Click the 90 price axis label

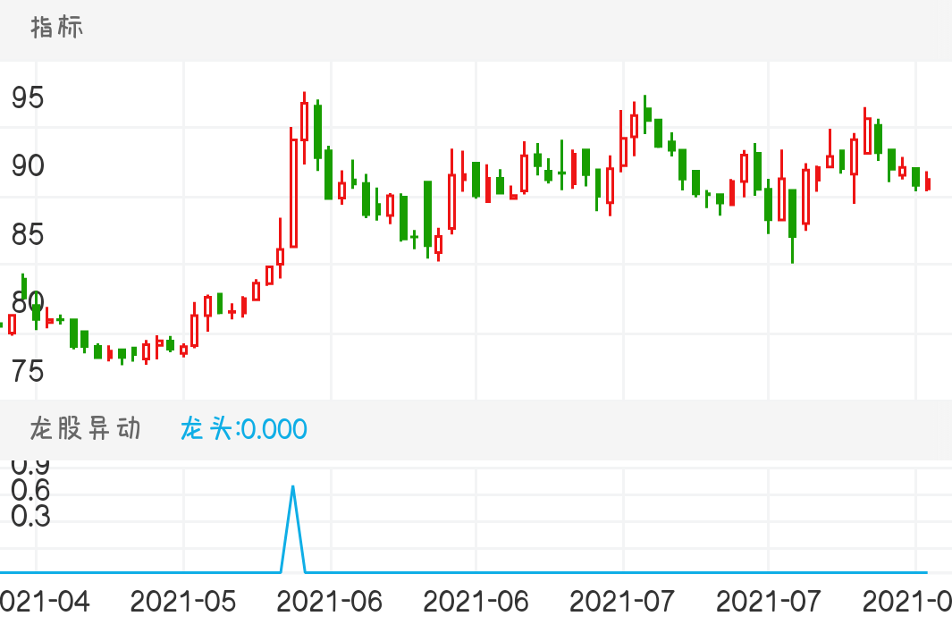[x=27, y=166]
